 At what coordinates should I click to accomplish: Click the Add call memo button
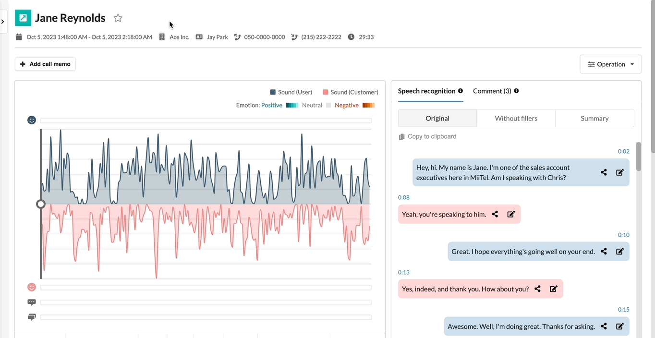tap(45, 64)
